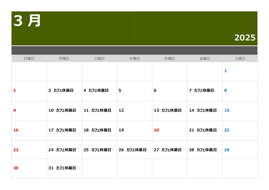Click date 18 カフェ休業日 cell
This screenshot has width=269, height=190.
[99, 131]
